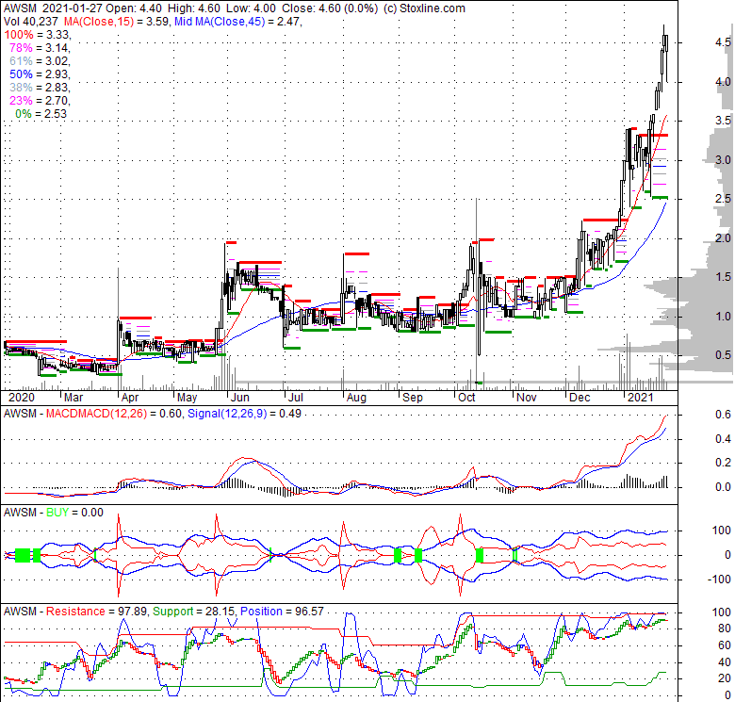Image resolution: width=735 pixels, height=702 pixels.
Task: Click the 'Mar' time axis label
Action: (x=73, y=398)
